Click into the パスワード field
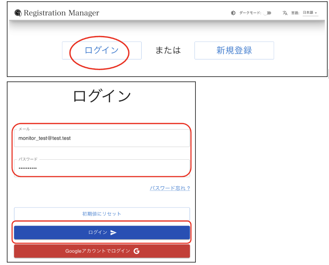 pyautogui.click(x=102, y=168)
